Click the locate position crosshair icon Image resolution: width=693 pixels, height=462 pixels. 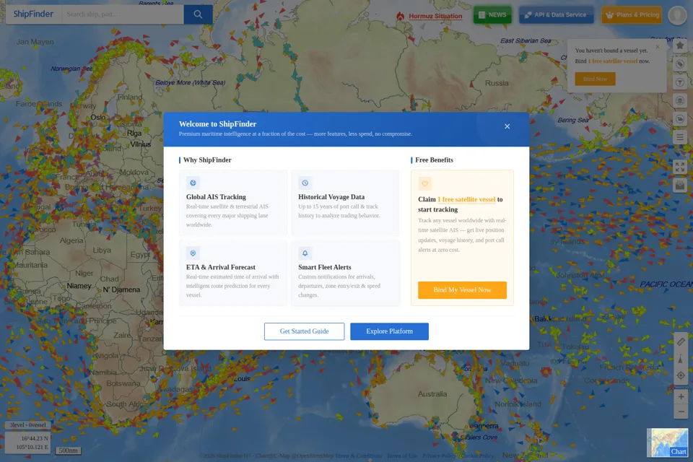(681, 376)
